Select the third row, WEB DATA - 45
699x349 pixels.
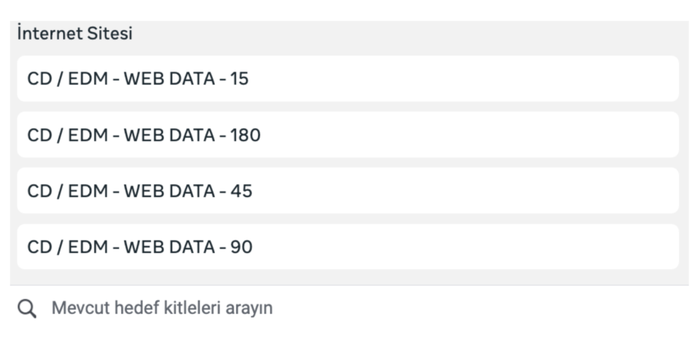pos(347,191)
